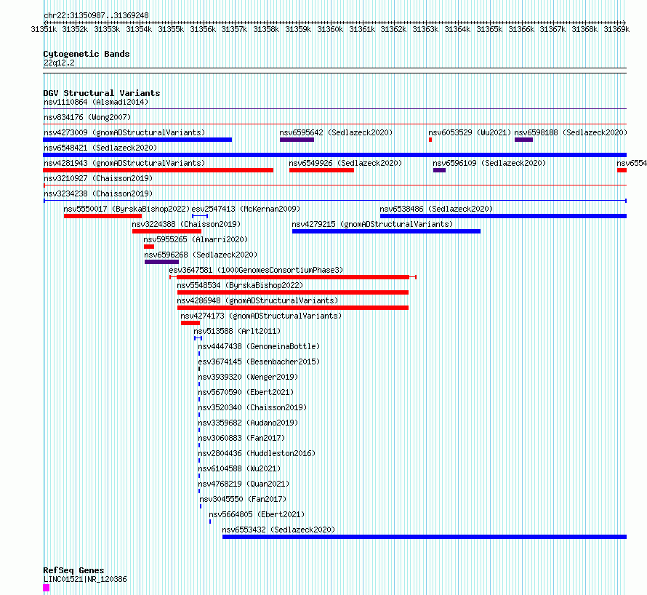Click the small red nsv6053529 Wu2021 marker
647x595 pixels.
pyautogui.click(x=430, y=140)
